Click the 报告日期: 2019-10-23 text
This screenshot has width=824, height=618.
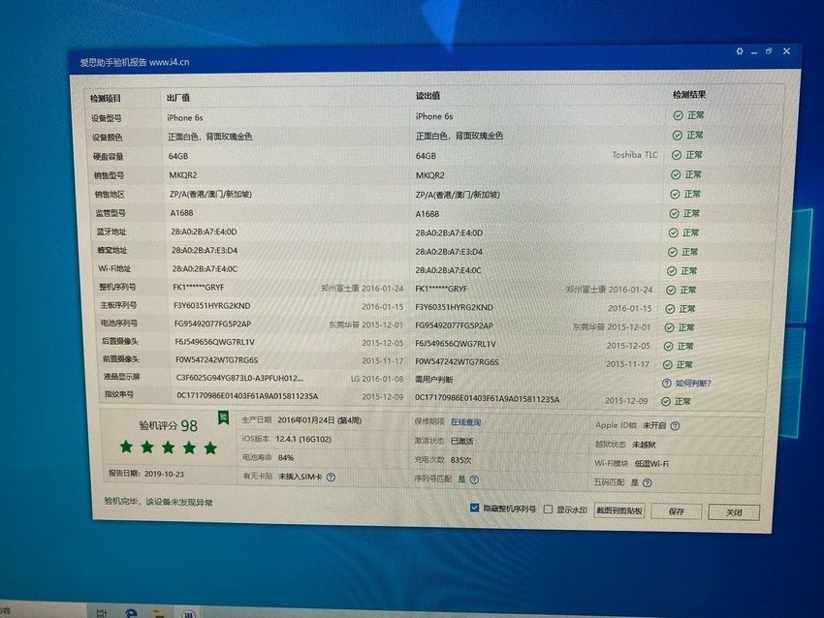click(x=146, y=474)
